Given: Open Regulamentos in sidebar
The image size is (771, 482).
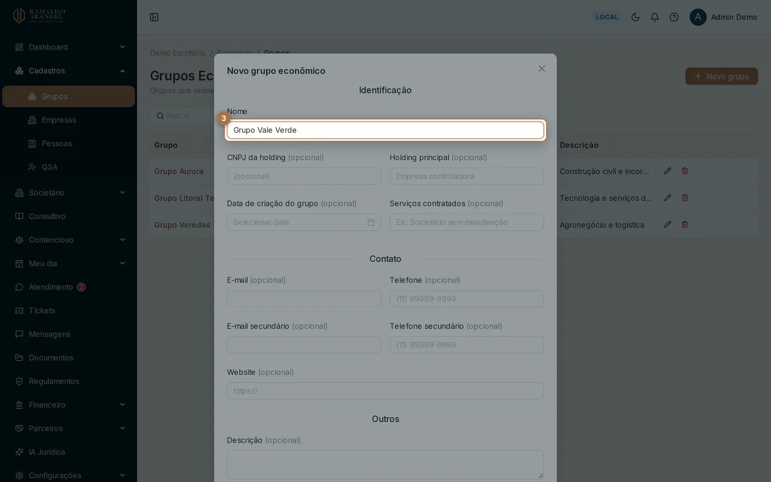Looking at the screenshot, I should 69,381.
